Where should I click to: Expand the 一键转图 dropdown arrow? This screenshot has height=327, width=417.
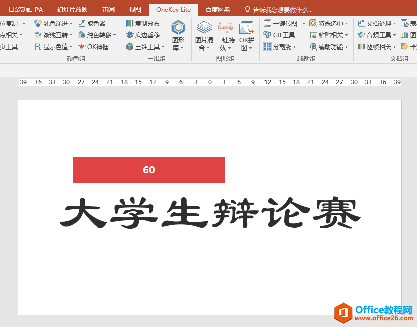(304, 24)
